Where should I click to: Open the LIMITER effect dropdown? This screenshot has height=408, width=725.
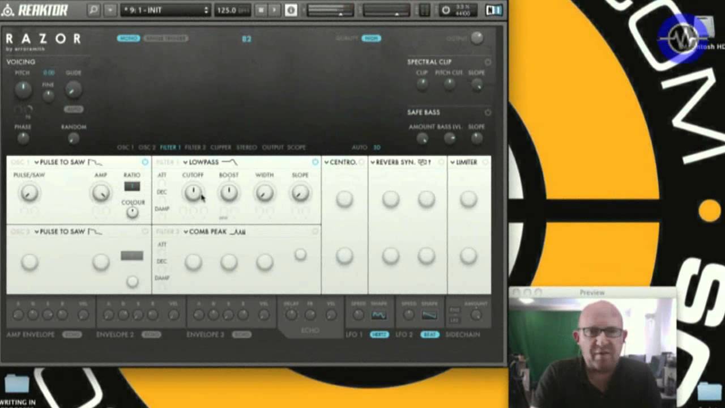(x=464, y=162)
